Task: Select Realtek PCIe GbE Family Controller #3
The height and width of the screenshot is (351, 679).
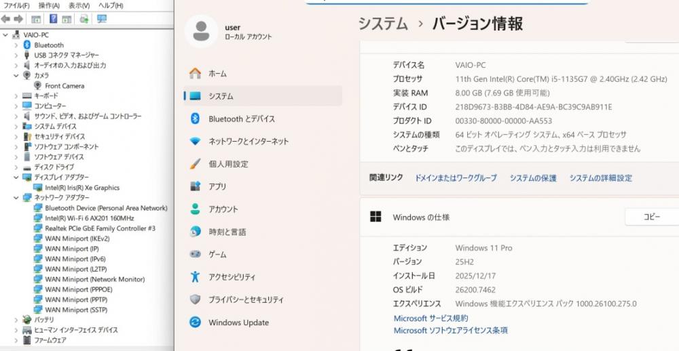Action: [100, 228]
